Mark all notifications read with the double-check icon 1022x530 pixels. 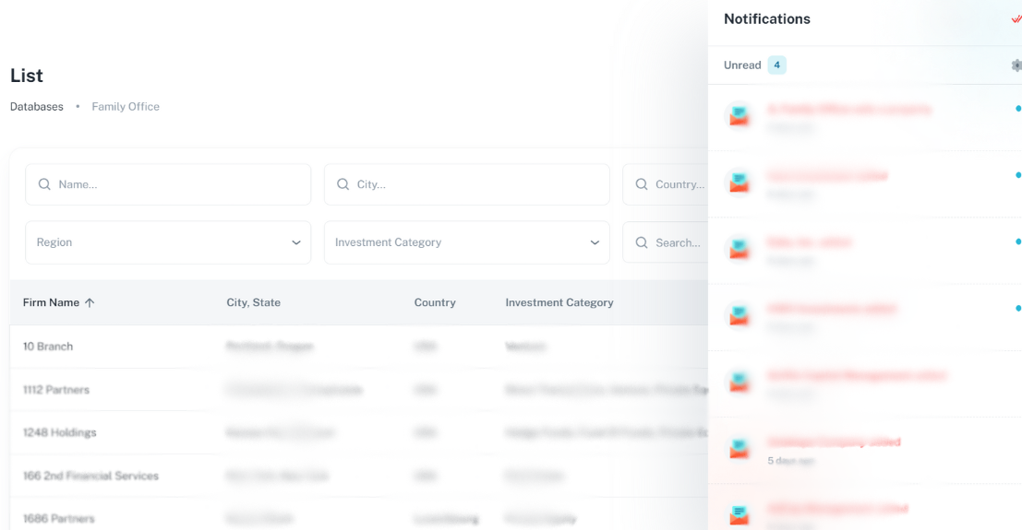[1016, 18]
